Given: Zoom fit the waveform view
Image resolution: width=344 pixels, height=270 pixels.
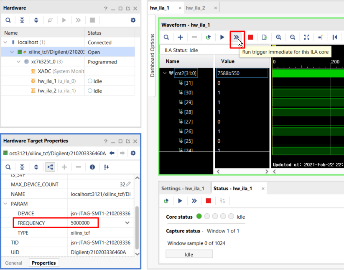Looking at the screenshot, I should tap(307, 37).
